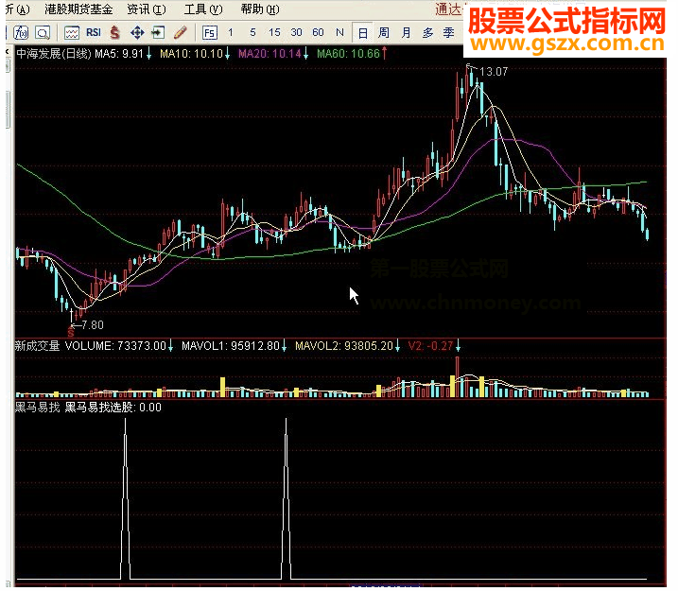Open the 帮助(H) menu
This screenshot has height=591, width=678.
point(260,9)
